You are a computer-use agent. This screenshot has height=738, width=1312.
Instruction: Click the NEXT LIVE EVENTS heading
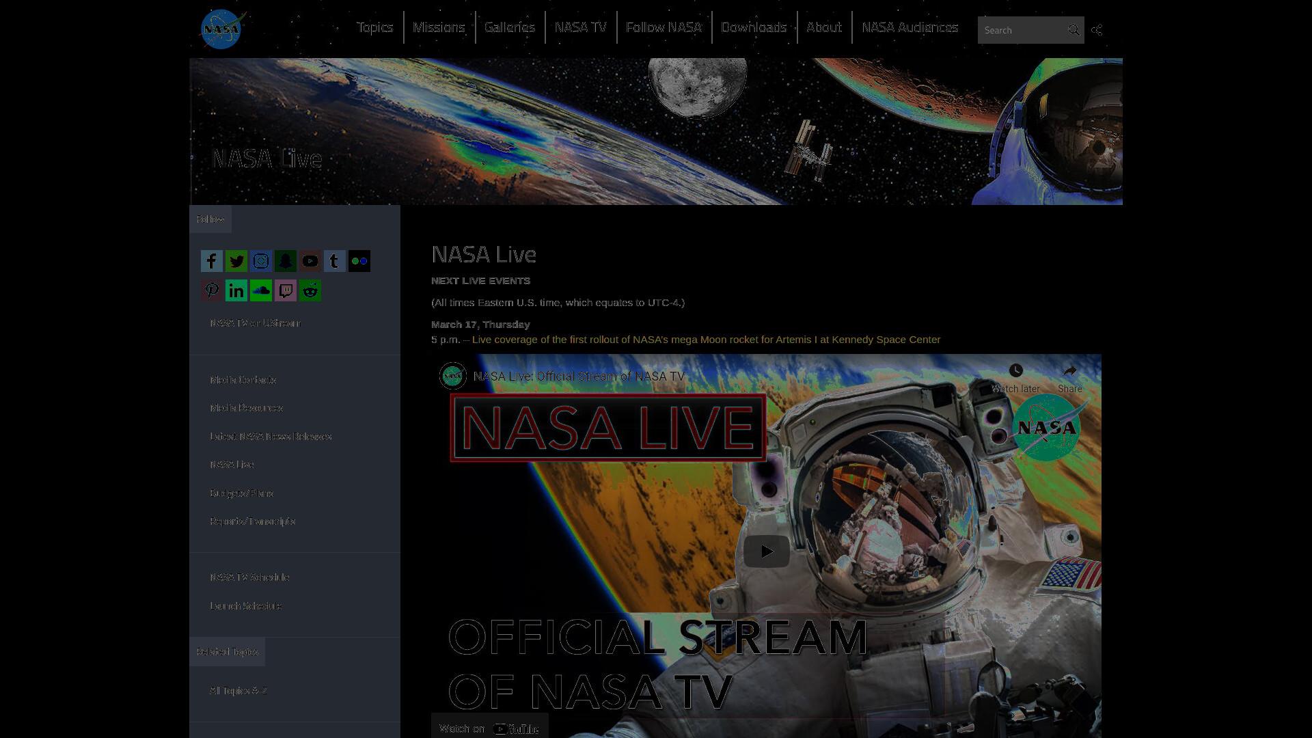(x=480, y=281)
